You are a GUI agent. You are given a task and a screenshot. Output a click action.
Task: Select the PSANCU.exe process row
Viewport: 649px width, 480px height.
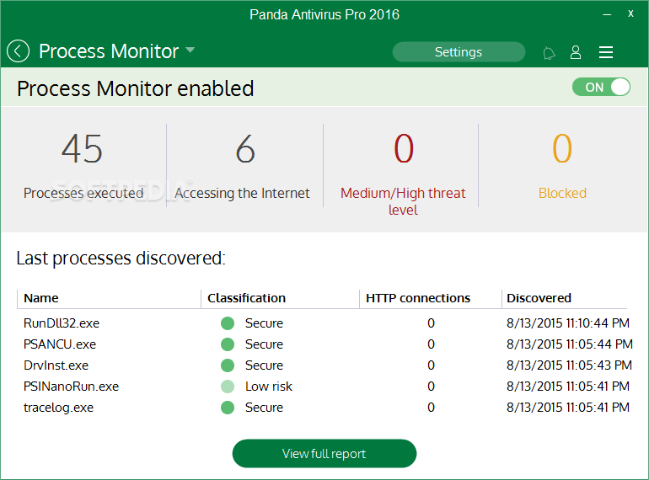click(324, 344)
